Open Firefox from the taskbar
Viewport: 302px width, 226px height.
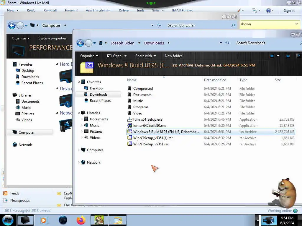click(81, 220)
